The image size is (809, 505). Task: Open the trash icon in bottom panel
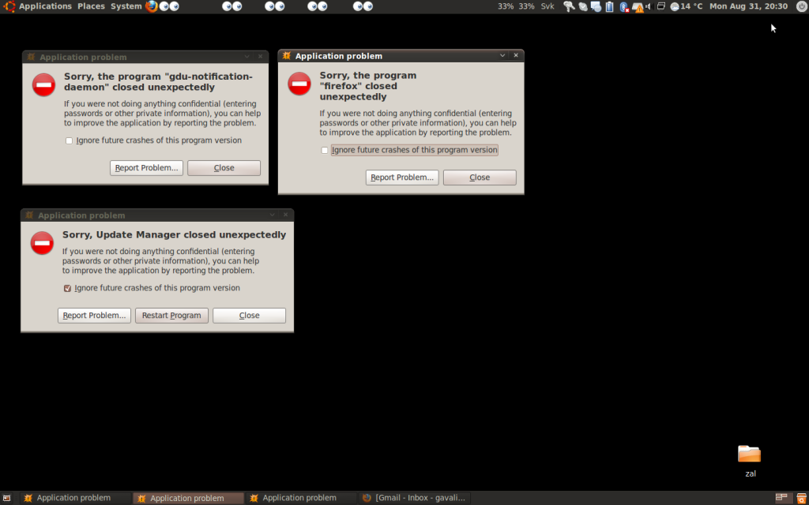click(x=801, y=498)
